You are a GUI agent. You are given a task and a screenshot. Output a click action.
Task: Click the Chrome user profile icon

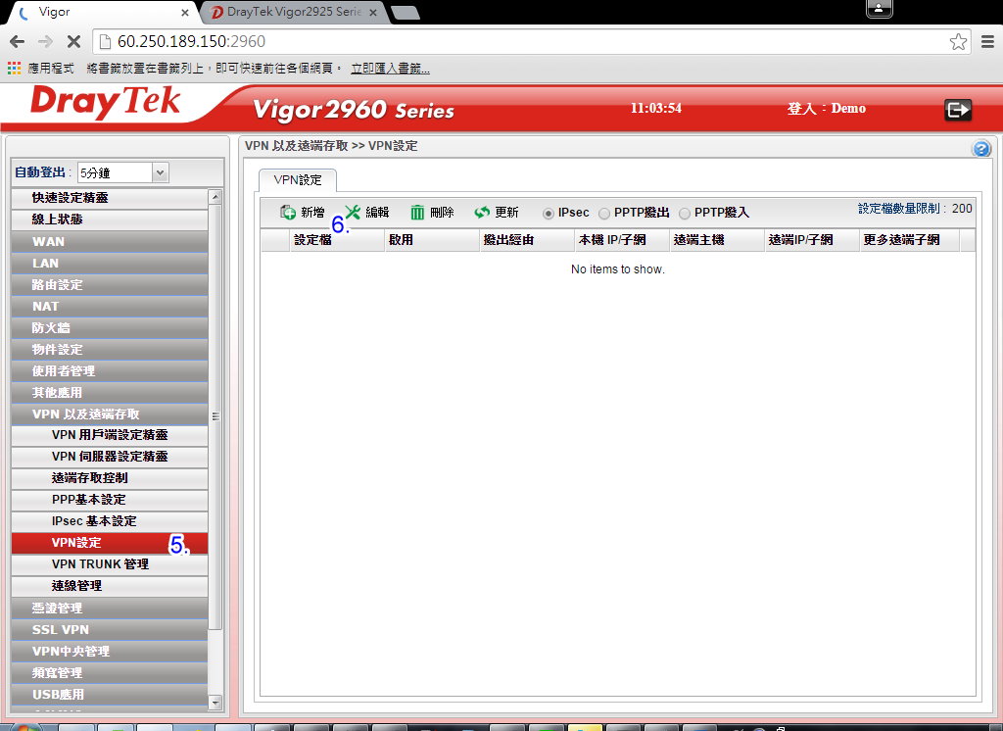[879, 8]
